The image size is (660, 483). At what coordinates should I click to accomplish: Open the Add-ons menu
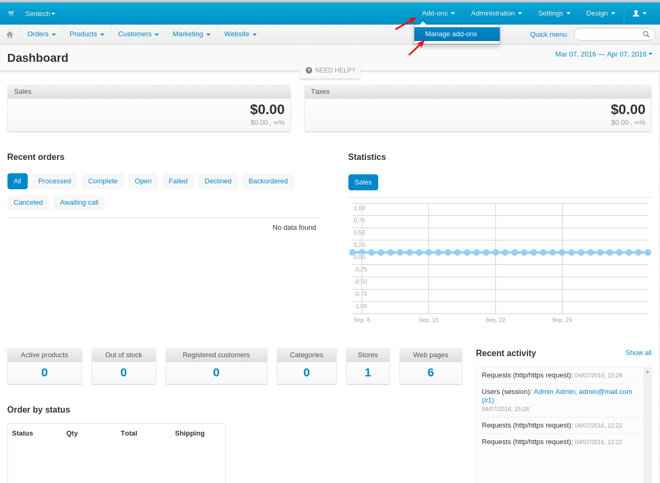(438, 13)
